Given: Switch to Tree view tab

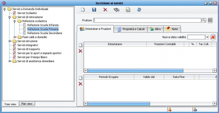Looking at the screenshot, I should pos(10,104).
